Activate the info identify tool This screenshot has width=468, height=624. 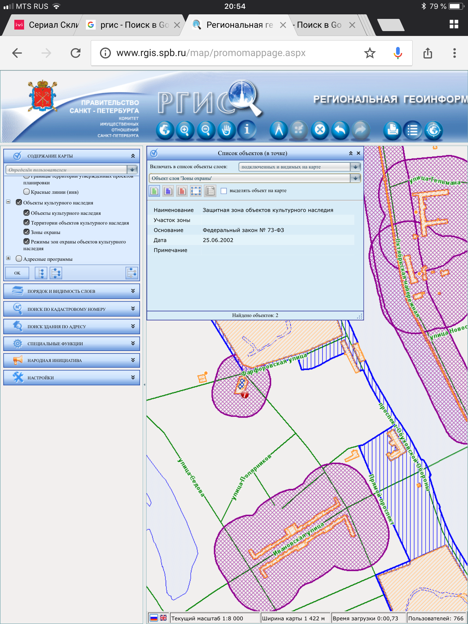(x=247, y=130)
